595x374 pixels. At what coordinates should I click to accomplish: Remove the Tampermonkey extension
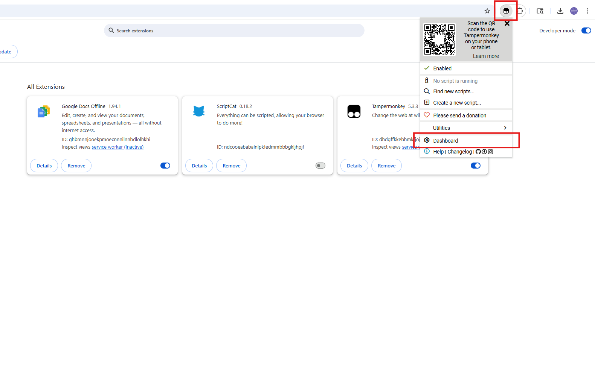point(387,166)
